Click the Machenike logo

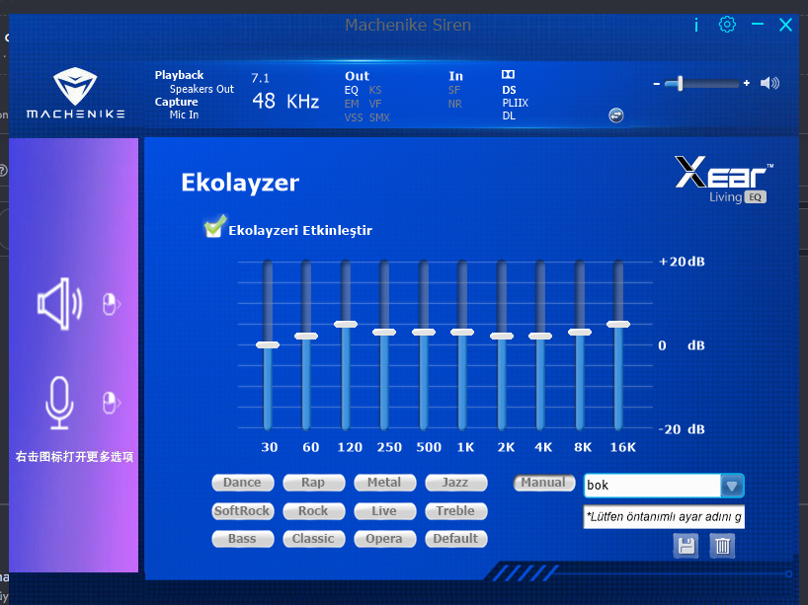click(x=75, y=93)
